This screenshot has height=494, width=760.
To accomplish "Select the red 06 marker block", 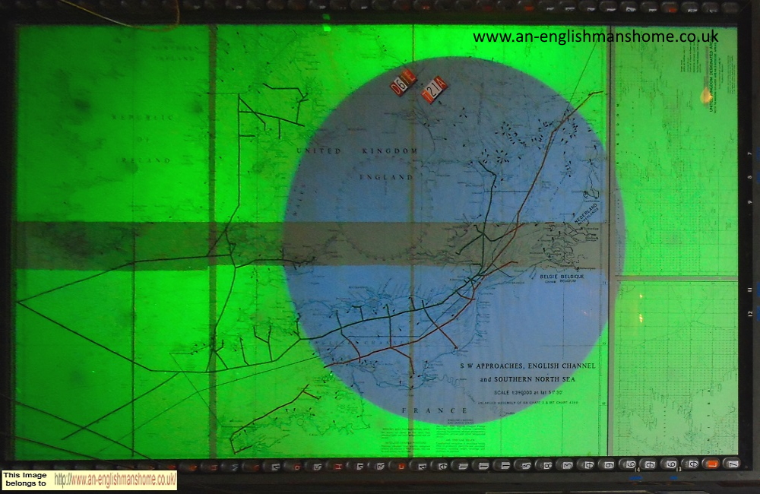I will point(404,82).
